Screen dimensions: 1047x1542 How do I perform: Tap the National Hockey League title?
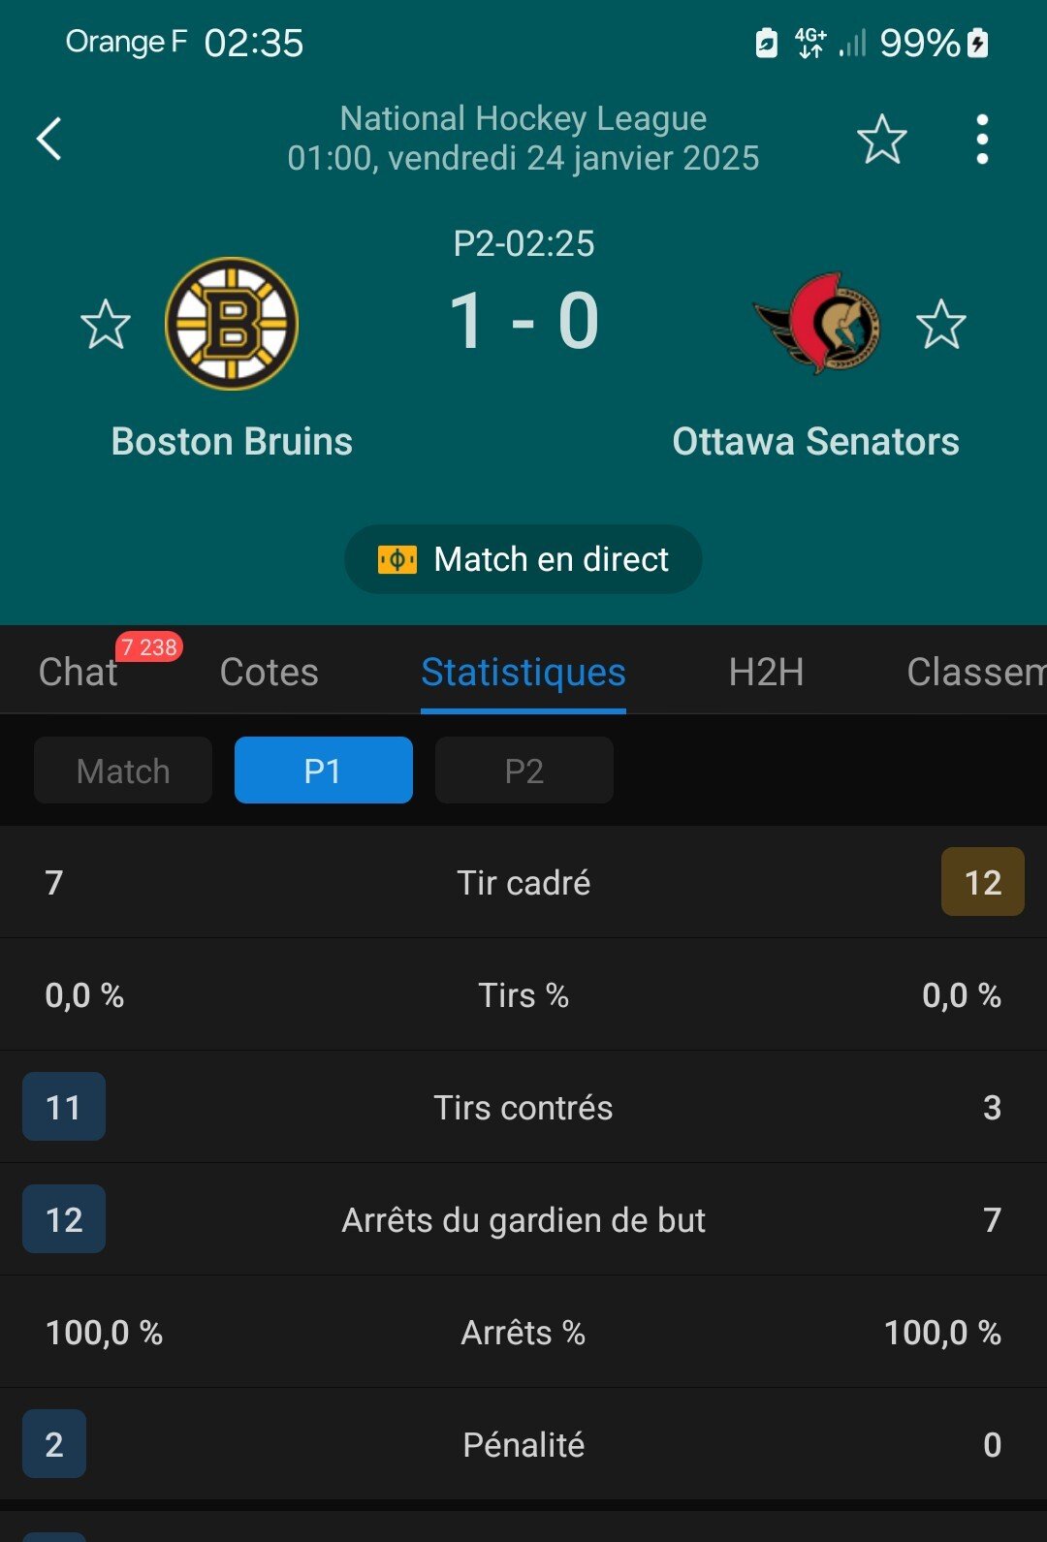523,118
